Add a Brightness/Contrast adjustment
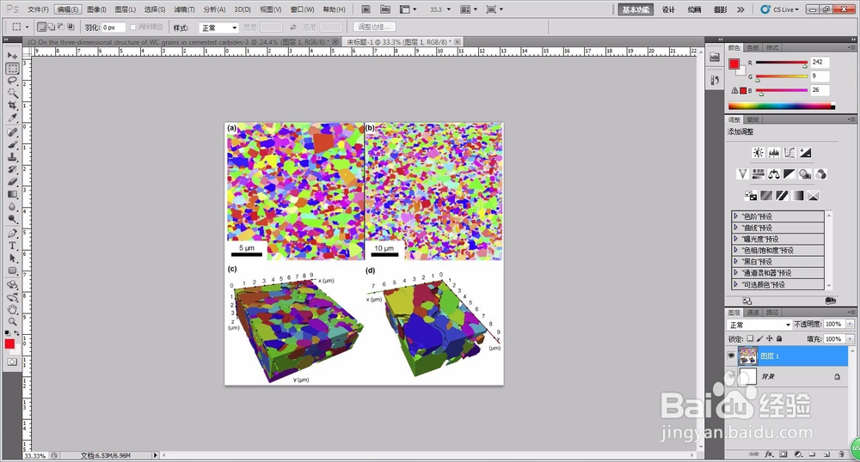 pos(758,153)
